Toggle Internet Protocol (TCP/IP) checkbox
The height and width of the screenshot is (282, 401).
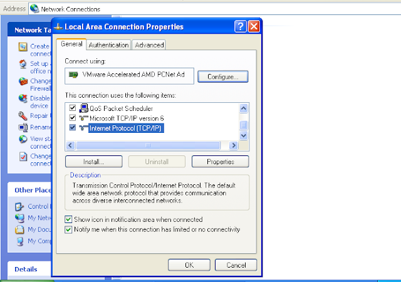[73, 127]
